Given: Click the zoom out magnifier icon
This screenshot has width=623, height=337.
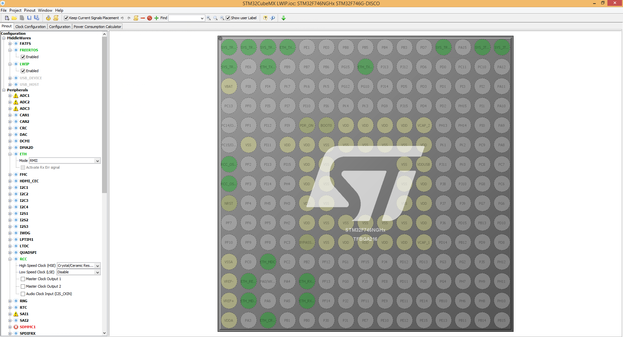Looking at the screenshot, I should pos(222,18).
